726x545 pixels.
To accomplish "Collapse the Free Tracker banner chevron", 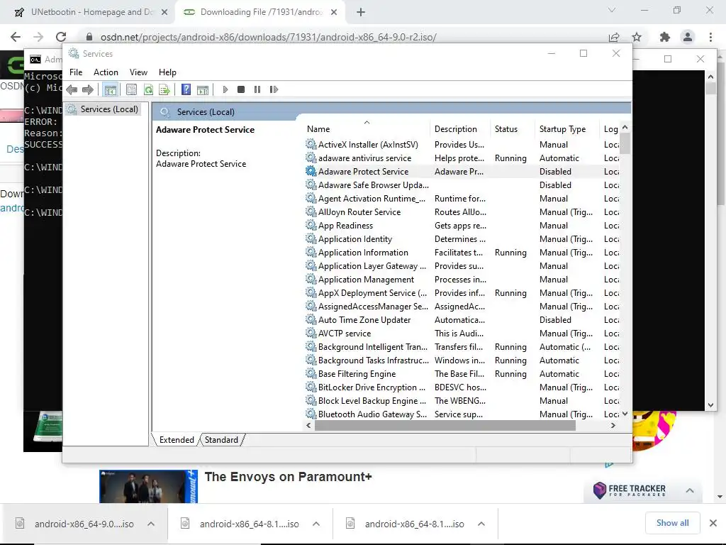I will pos(689,490).
